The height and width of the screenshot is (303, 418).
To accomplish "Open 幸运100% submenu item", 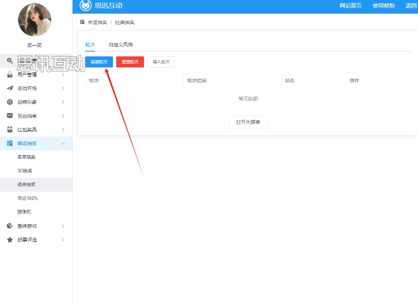I will (36, 198).
